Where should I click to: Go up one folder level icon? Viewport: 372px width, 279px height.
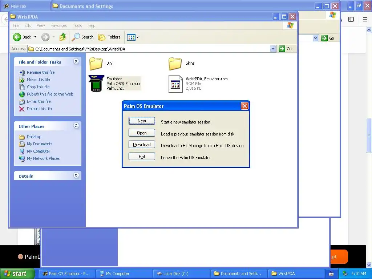[62, 37]
